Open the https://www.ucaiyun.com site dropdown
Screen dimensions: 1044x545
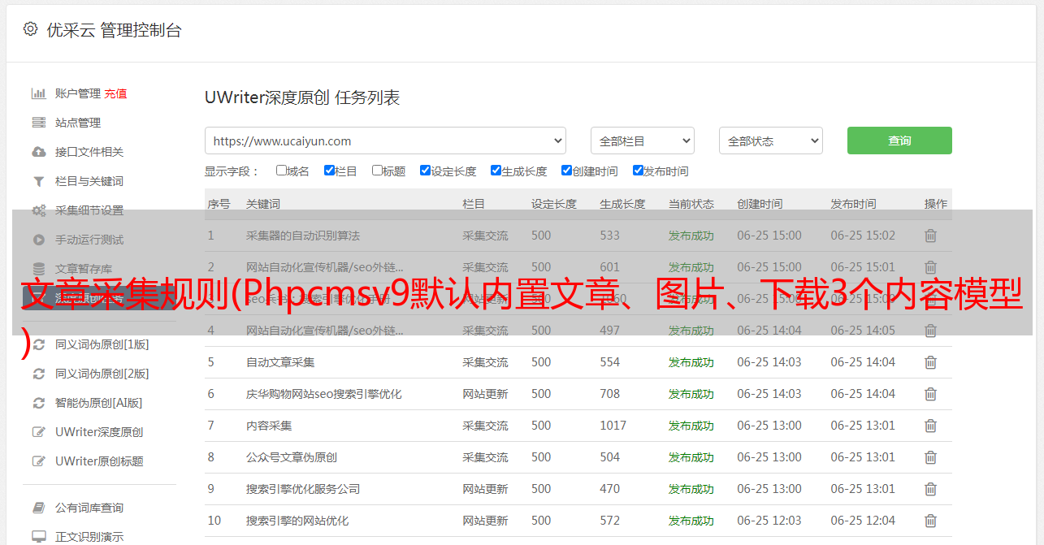[x=385, y=141]
